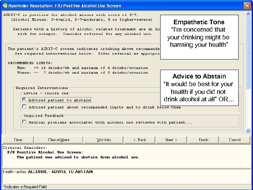
Task: Click 'The patient was advised to abstain' text
Action: click(x=78, y=157)
